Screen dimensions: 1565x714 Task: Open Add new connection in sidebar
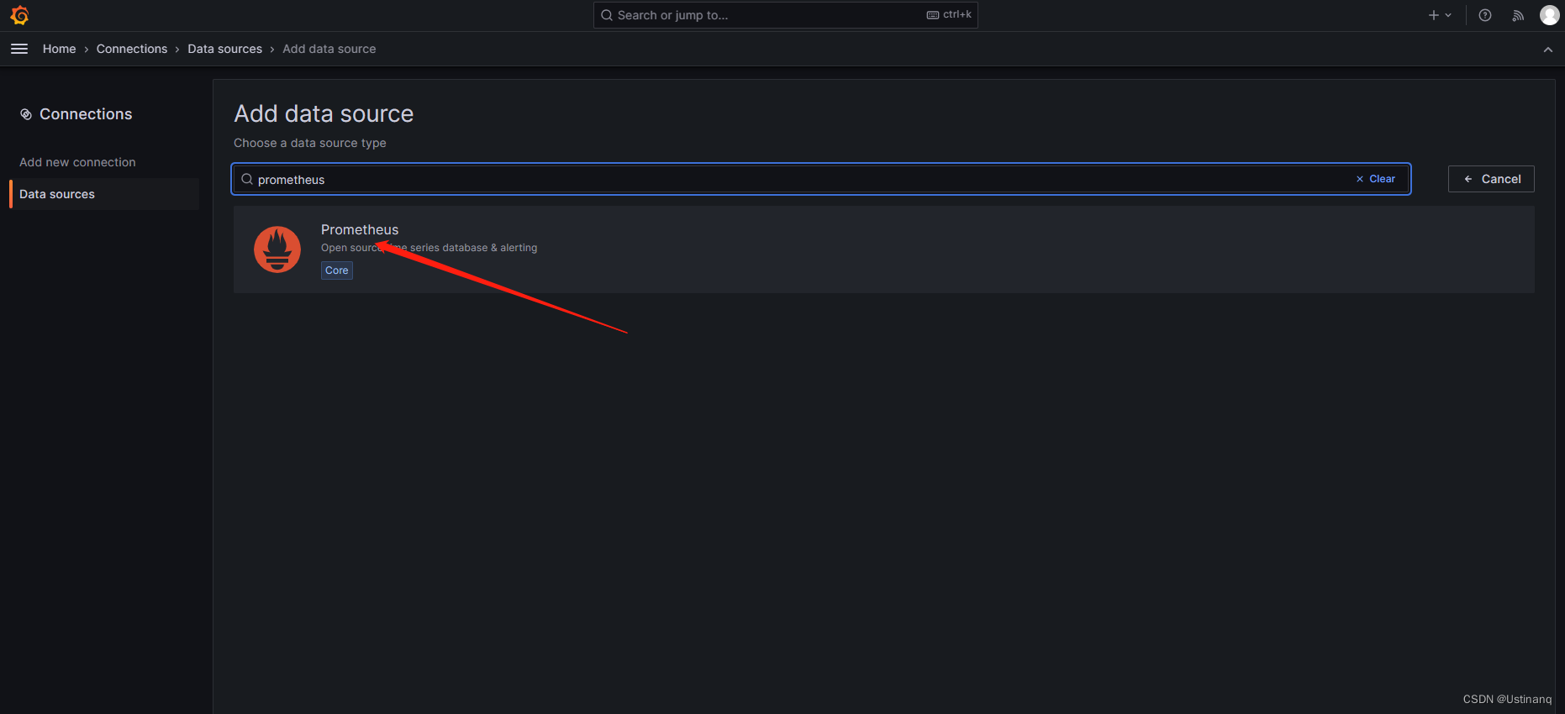(77, 162)
